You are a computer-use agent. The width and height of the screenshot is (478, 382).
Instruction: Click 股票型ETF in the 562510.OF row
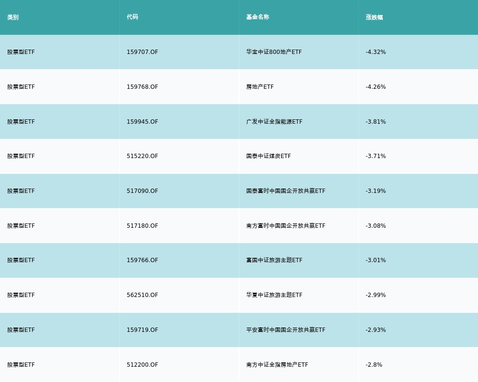coord(21,295)
